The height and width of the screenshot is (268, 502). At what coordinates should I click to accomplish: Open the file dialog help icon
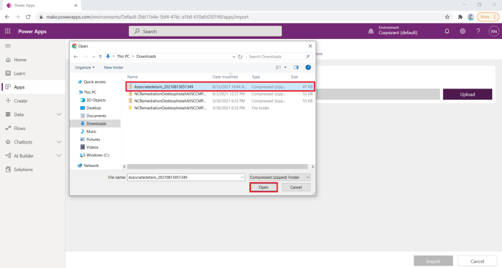(x=308, y=67)
